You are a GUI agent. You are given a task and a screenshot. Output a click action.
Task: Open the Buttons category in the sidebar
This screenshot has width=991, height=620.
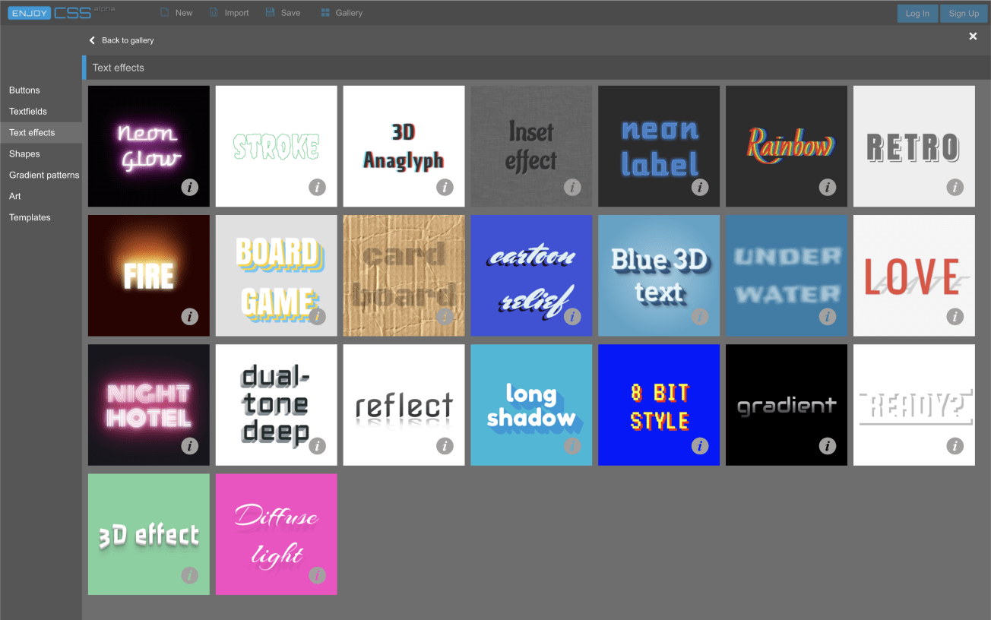point(24,90)
